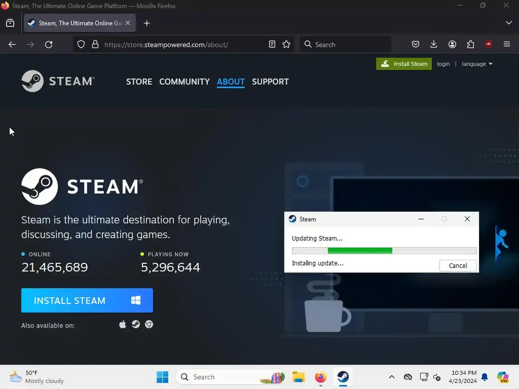This screenshot has width=519, height=389.
Task: Open the STORE menu
Action: point(139,82)
